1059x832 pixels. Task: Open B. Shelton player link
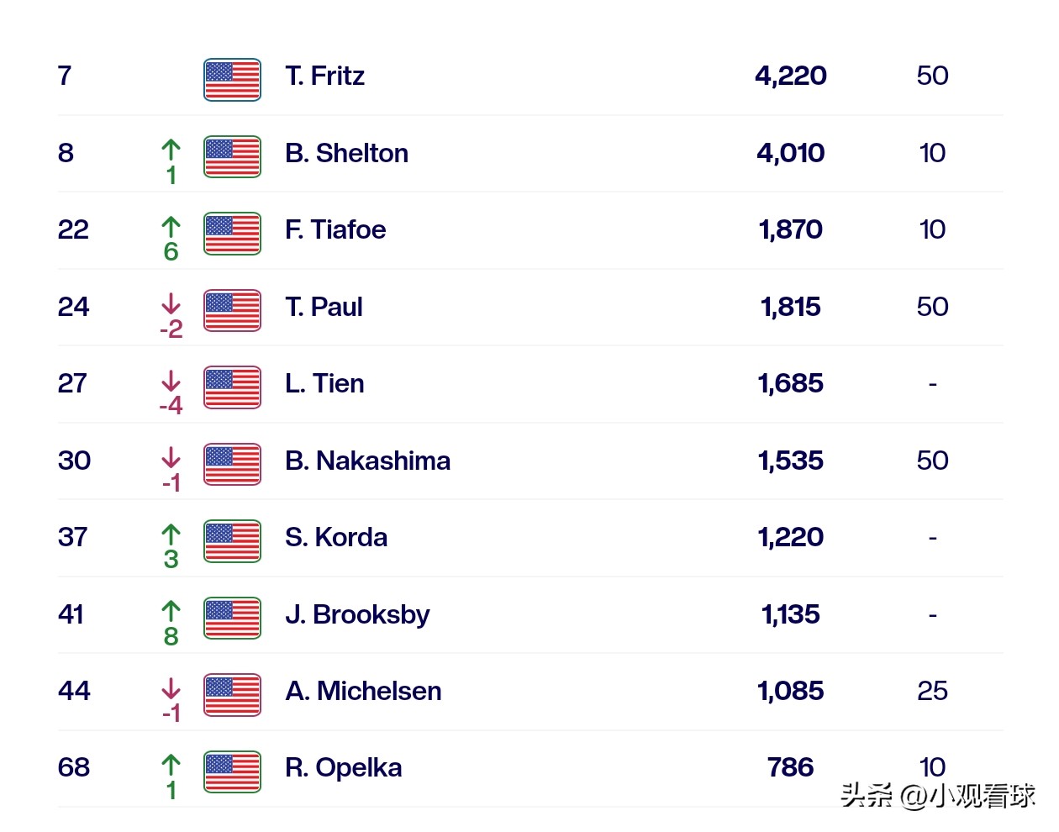click(346, 154)
